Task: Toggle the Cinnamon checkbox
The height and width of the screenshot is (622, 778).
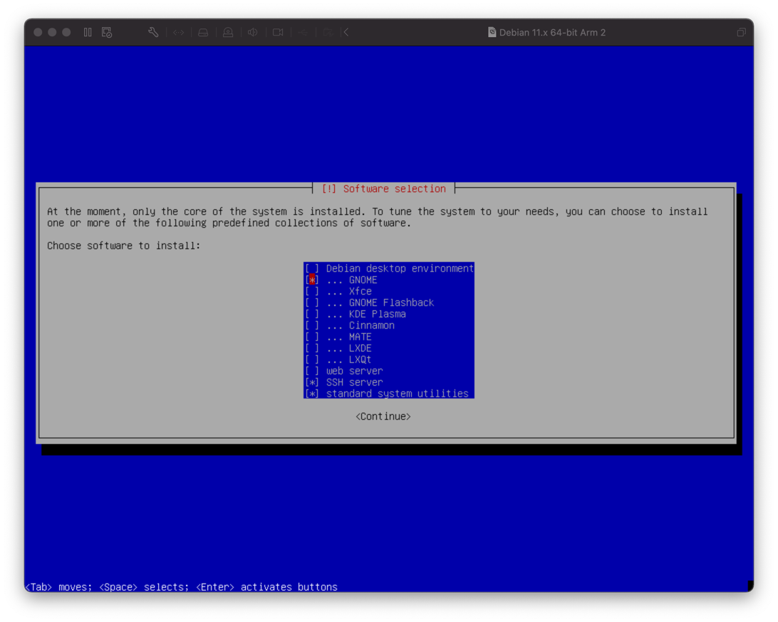Action: pos(312,326)
